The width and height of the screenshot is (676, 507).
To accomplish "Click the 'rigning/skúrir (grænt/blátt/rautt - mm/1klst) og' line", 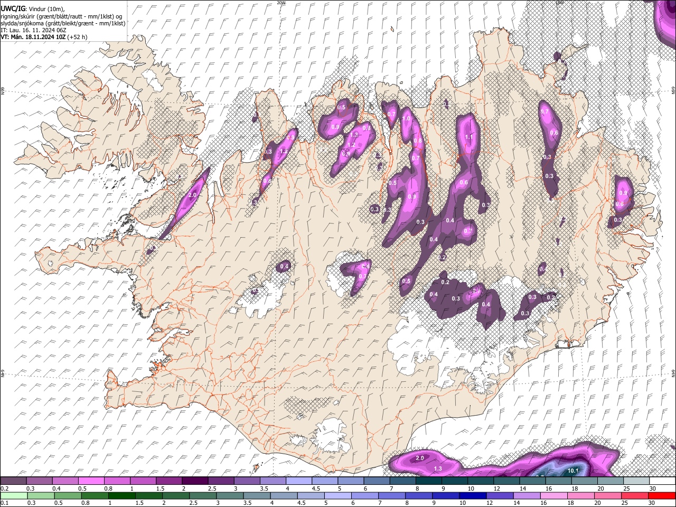I will (61, 16).
